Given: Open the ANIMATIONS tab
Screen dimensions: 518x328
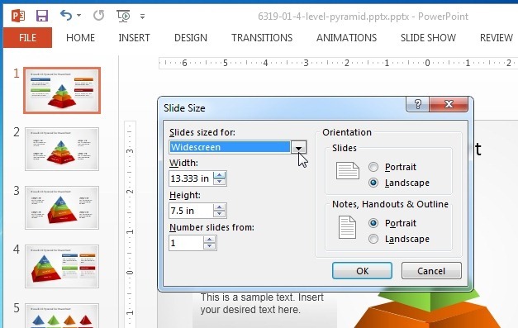Looking at the screenshot, I should 346,38.
